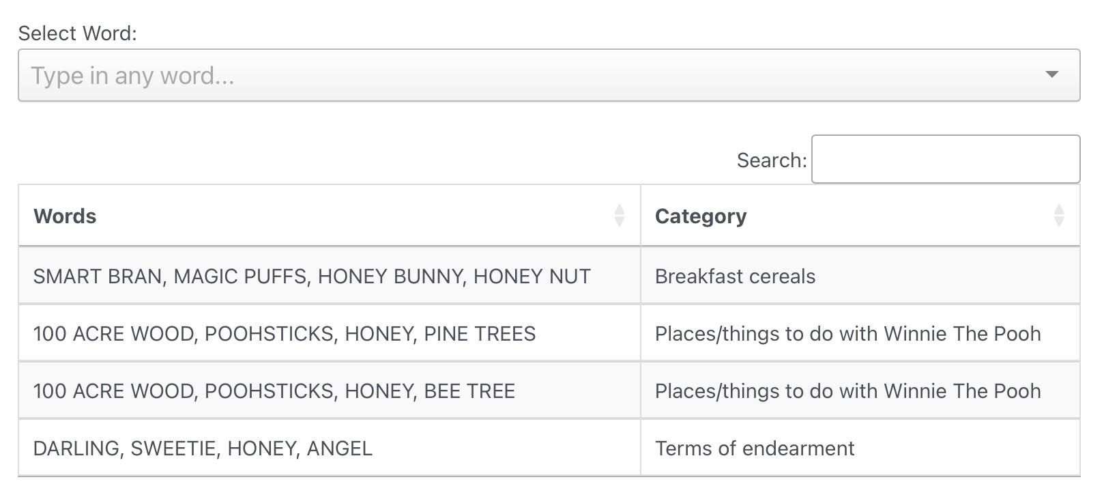Click the words 'MAGIC PUFFS'
Image resolution: width=1104 pixels, height=497 pixels.
(240, 276)
